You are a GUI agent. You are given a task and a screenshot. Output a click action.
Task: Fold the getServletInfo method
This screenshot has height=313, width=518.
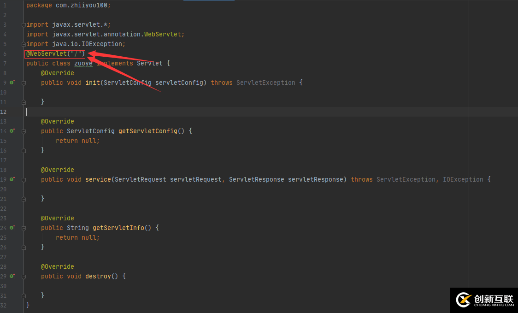click(24, 228)
